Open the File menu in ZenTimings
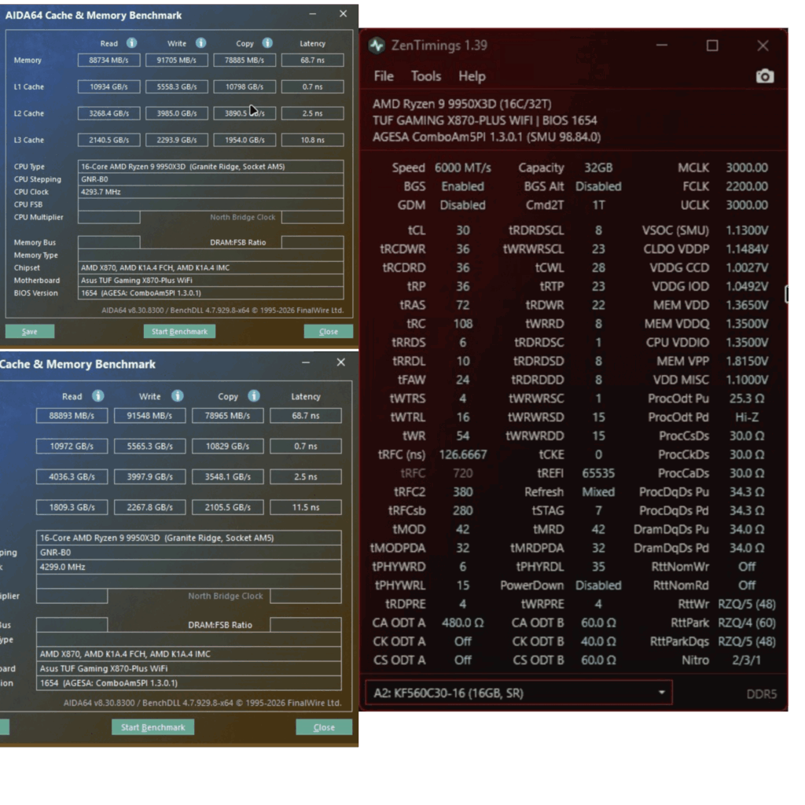Viewport: 805px width, 805px height. click(x=384, y=76)
